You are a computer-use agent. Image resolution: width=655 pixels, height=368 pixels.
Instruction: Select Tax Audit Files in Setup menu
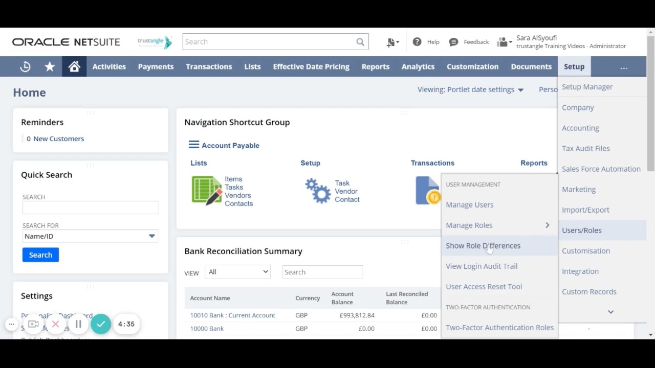click(602, 148)
